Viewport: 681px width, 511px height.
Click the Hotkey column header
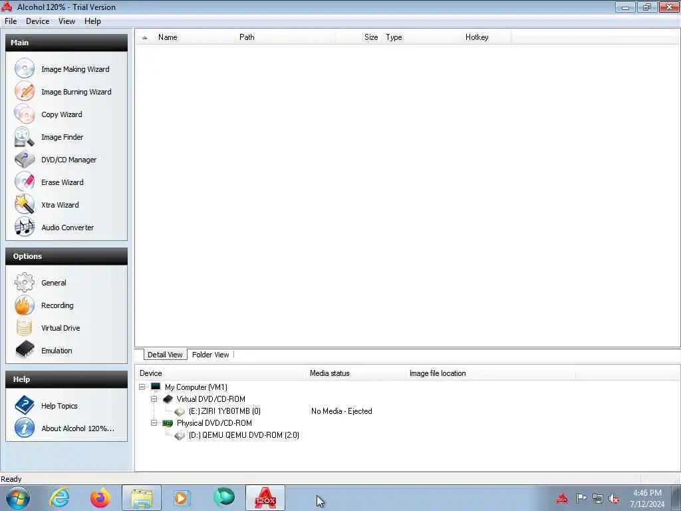pyautogui.click(x=486, y=37)
